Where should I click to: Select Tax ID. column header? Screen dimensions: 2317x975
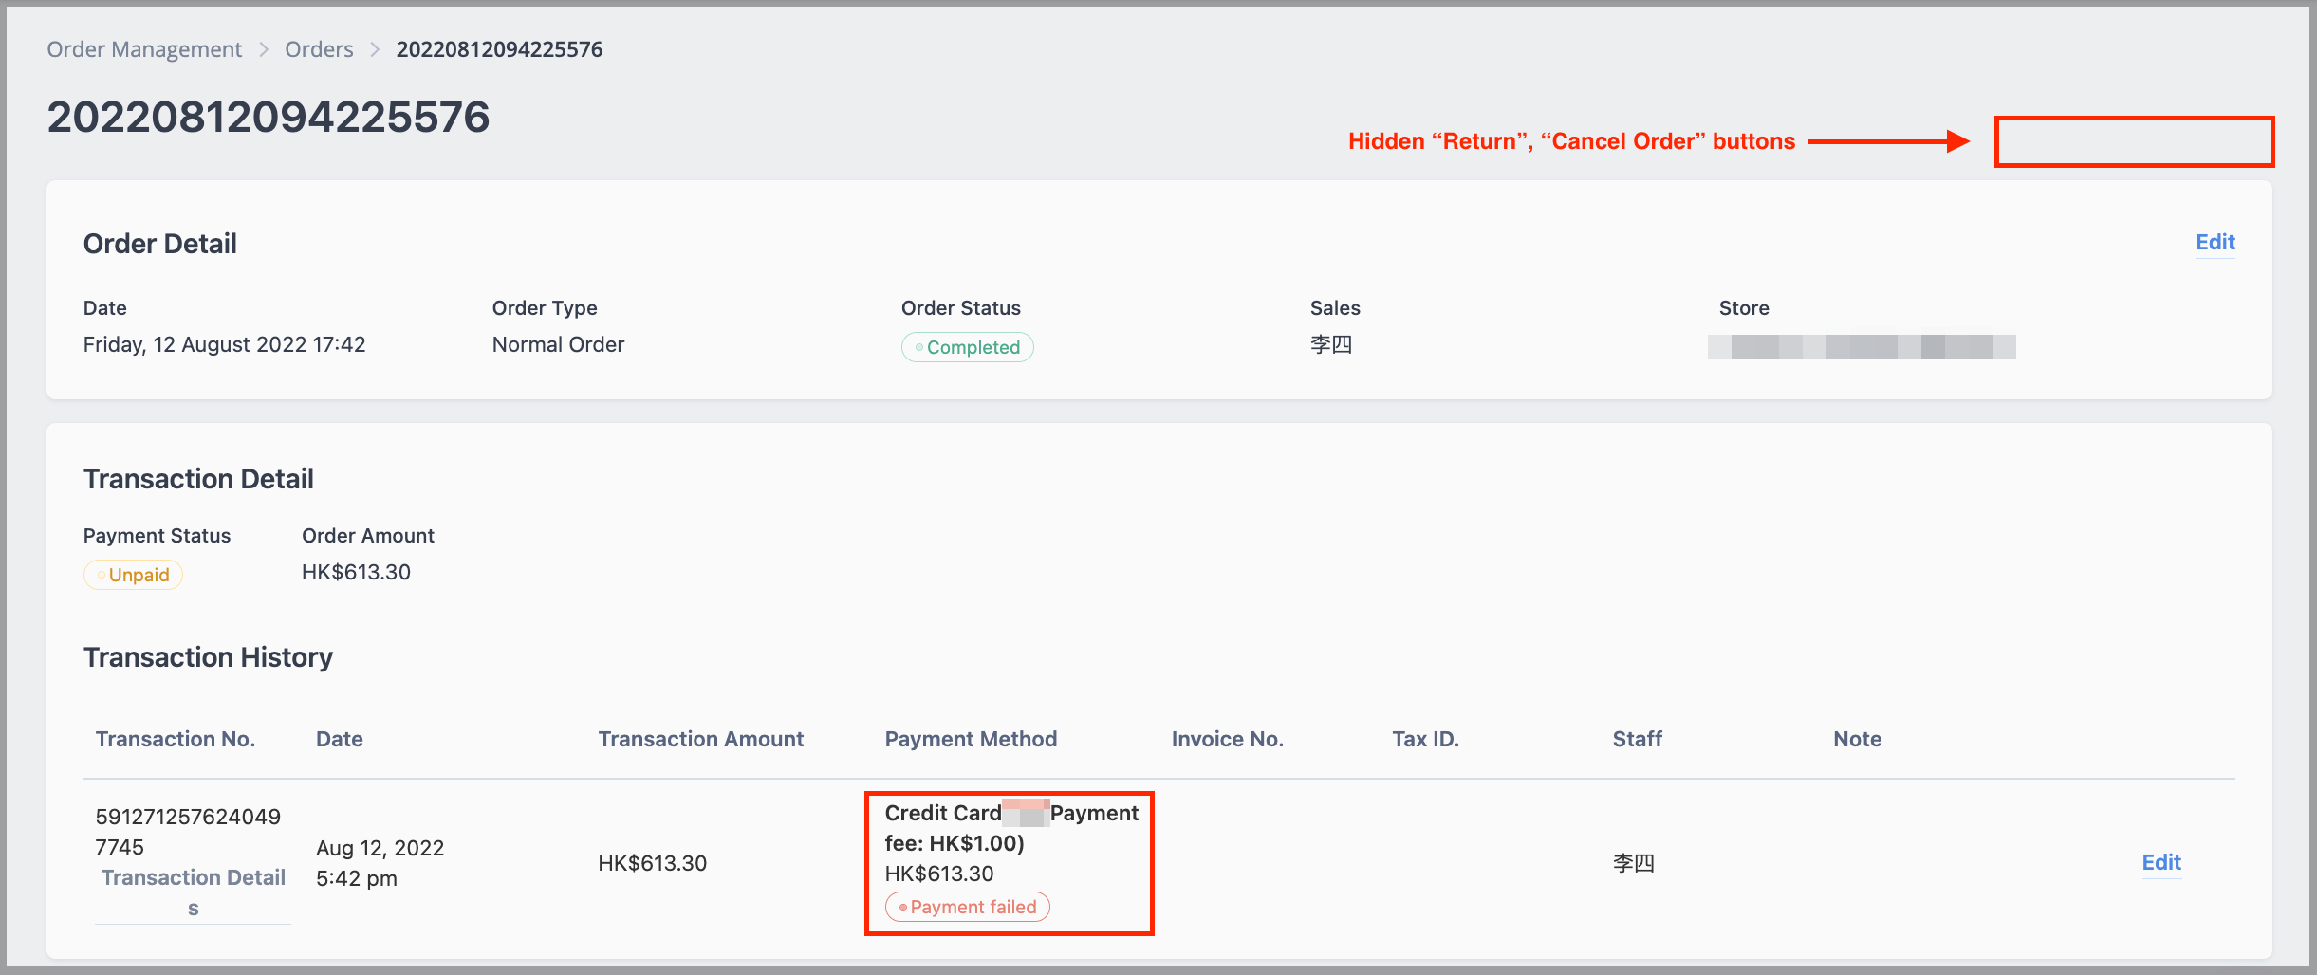pyautogui.click(x=1425, y=739)
